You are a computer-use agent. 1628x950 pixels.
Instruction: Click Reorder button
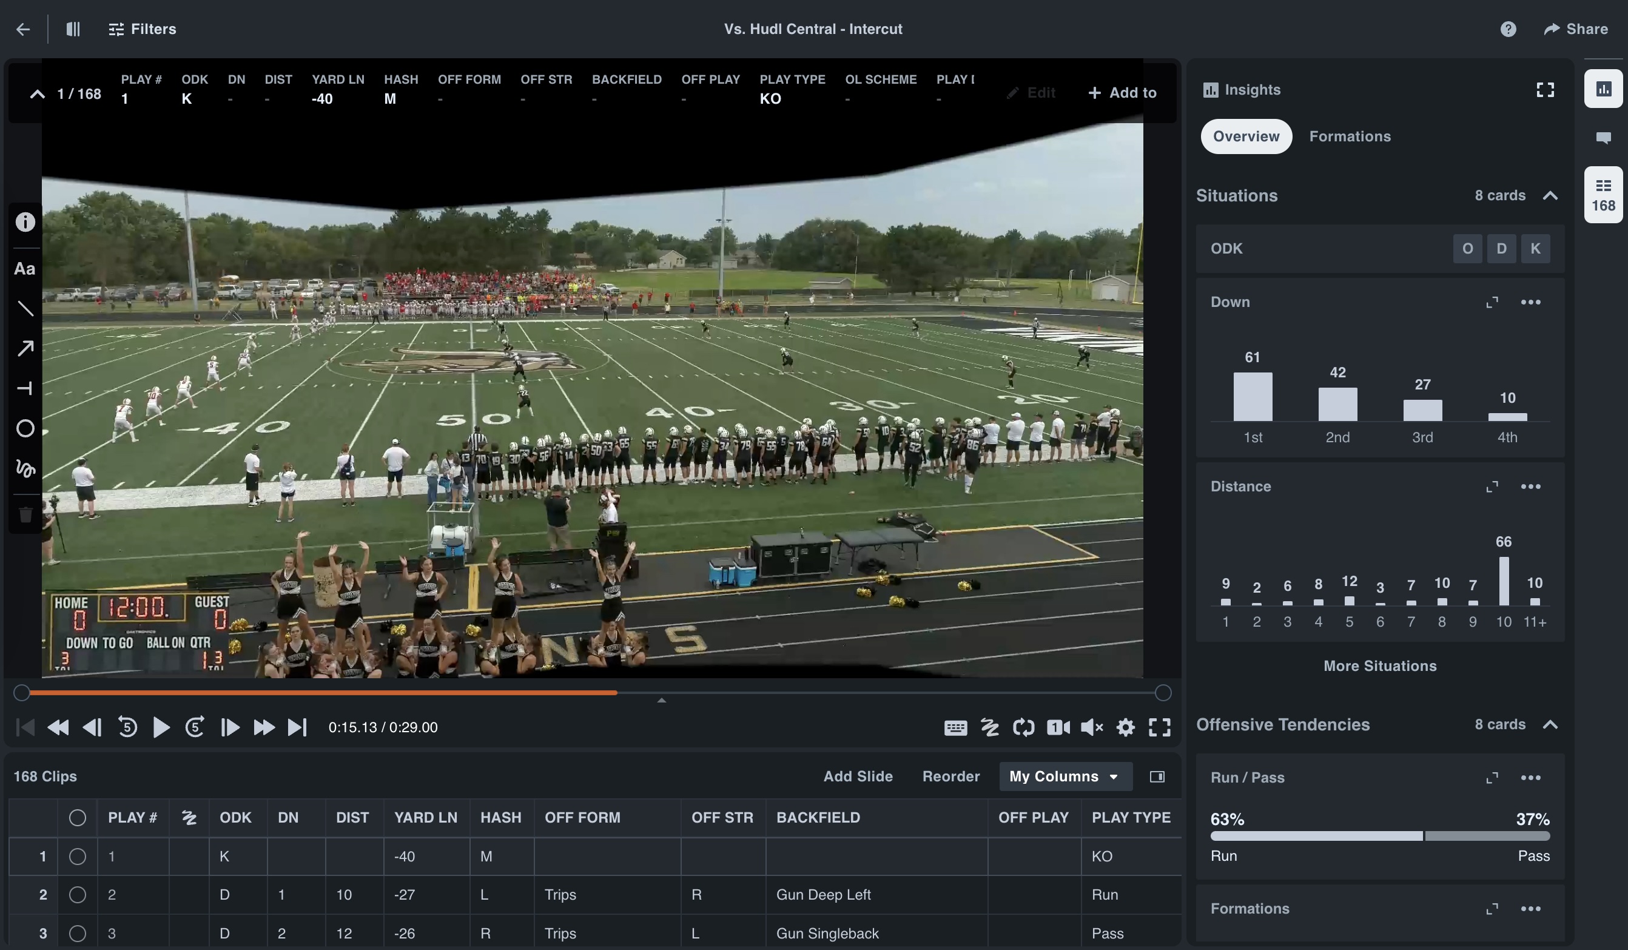point(951,777)
